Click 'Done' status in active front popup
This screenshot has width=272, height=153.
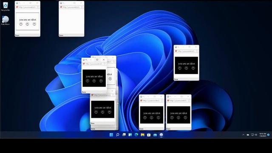coord(84,92)
